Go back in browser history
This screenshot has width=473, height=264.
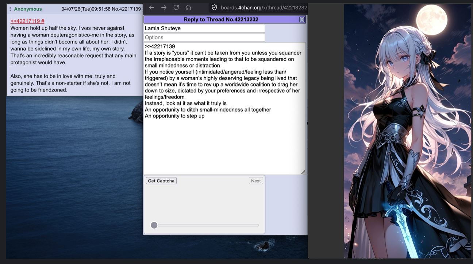(151, 8)
